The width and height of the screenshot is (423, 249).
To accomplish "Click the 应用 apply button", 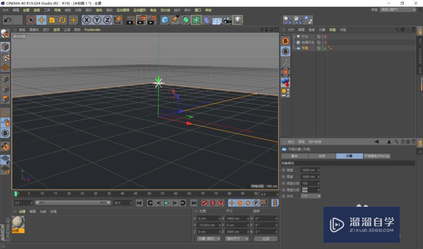I will pyautogui.click(x=266, y=239).
